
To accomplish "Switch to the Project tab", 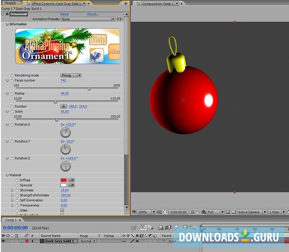I will [10, 3].
